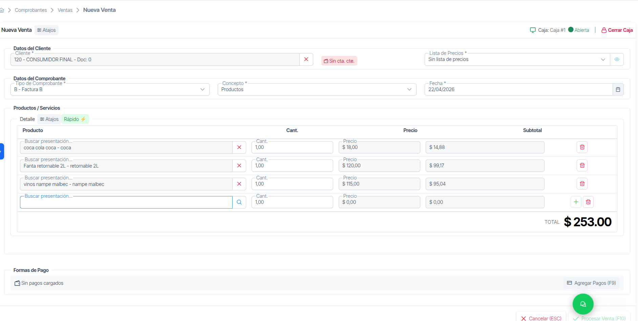Remove vinos nampe malbec product selection
Screen dimensions: 638x321
click(239, 184)
